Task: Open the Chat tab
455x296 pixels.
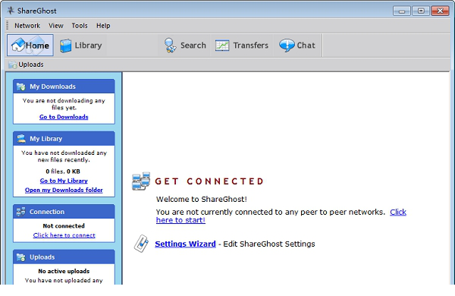Action: pos(297,46)
